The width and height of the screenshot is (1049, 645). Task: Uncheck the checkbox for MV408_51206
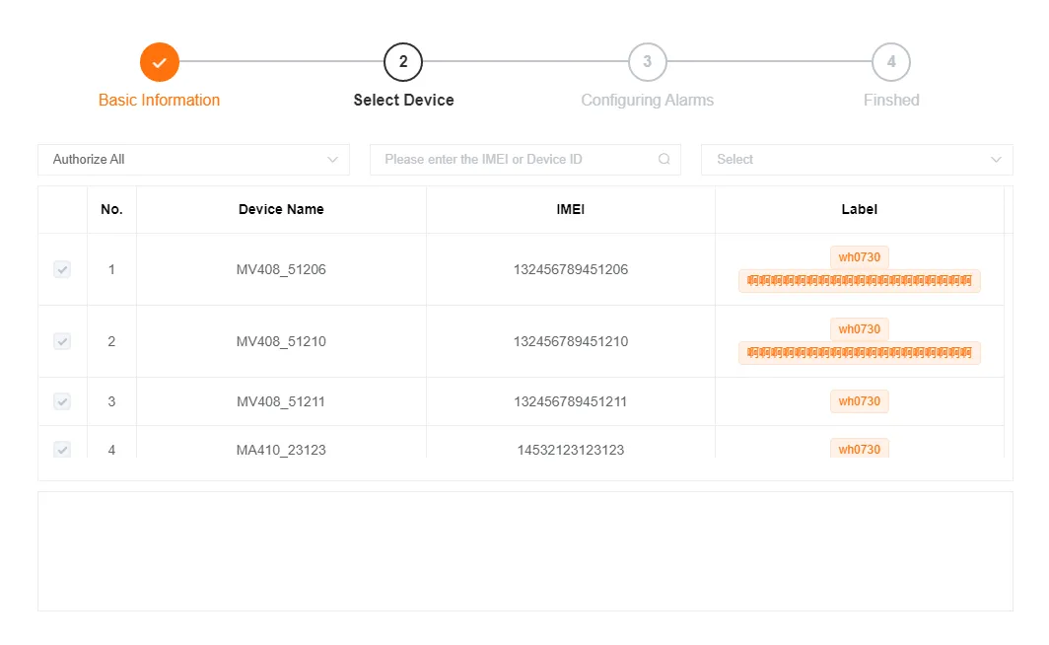click(x=62, y=269)
